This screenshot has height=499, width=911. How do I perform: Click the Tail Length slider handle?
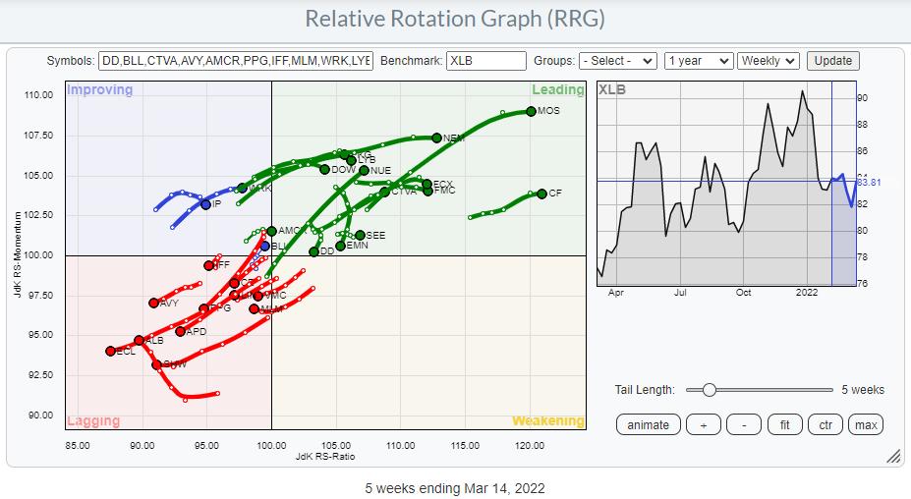pos(709,390)
